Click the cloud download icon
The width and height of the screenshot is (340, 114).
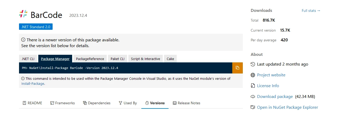tap(253, 97)
